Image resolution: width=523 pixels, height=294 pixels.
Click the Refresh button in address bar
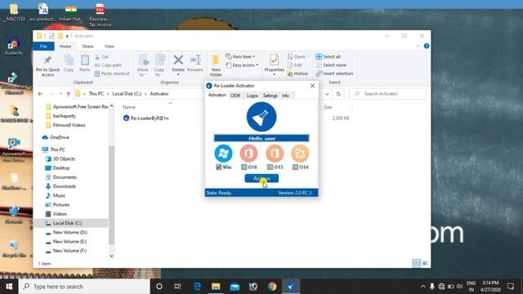point(338,94)
